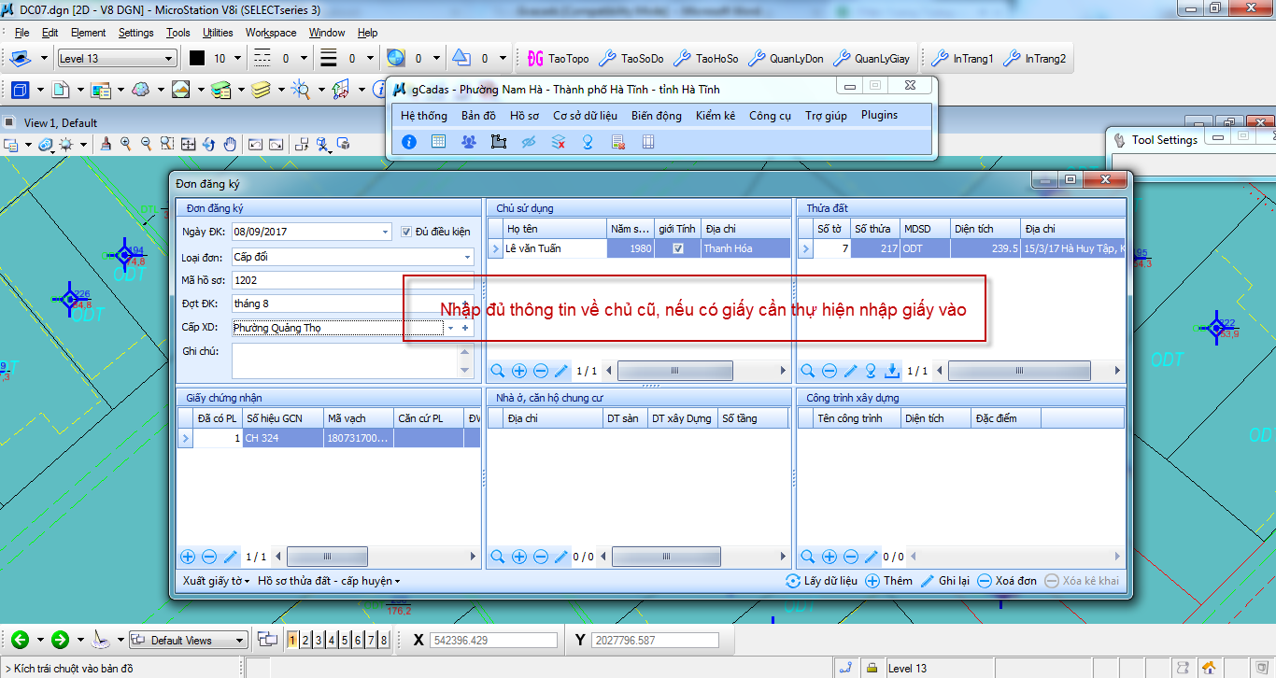Expand the Loại đơn dropdown
1276x678 pixels.
tap(466, 257)
